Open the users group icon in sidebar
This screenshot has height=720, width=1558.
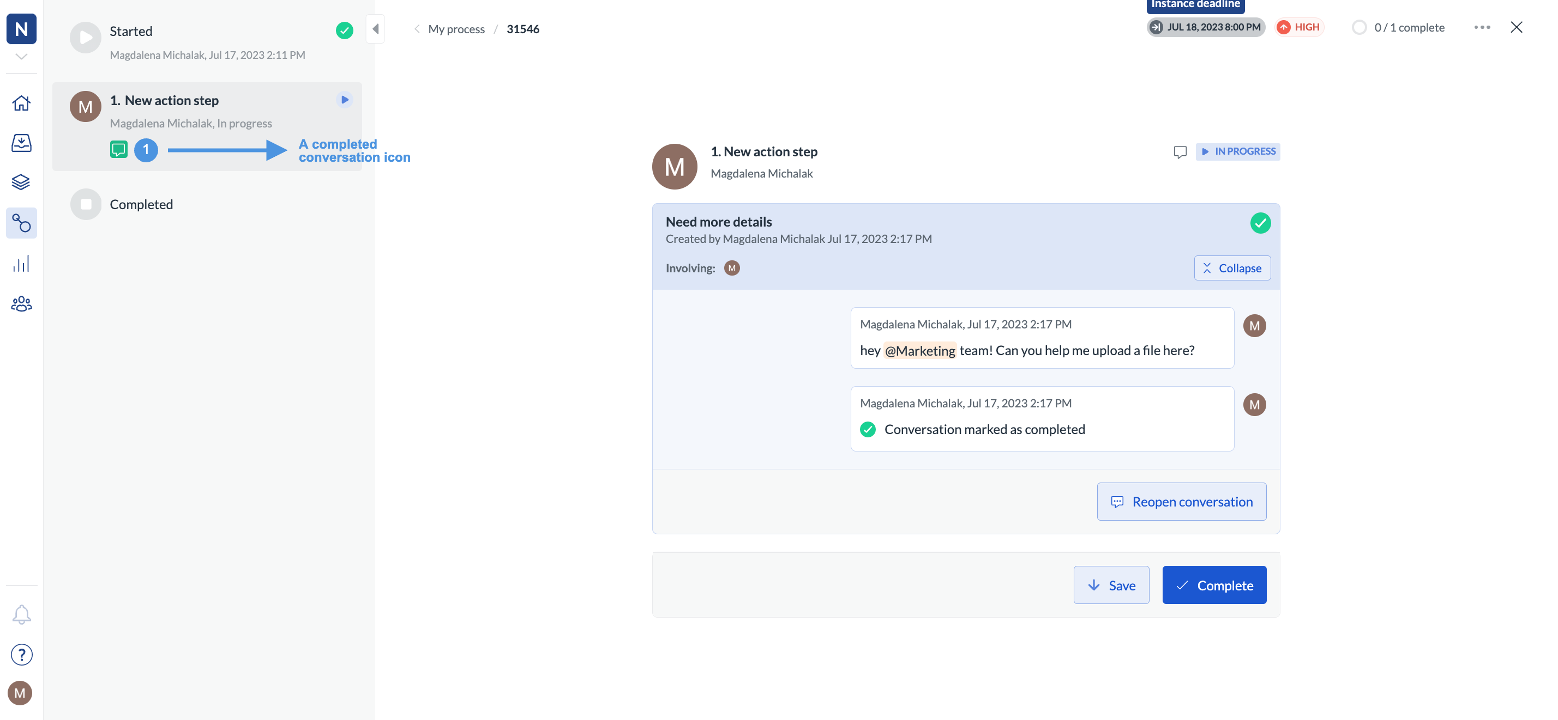click(x=21, y=304)
